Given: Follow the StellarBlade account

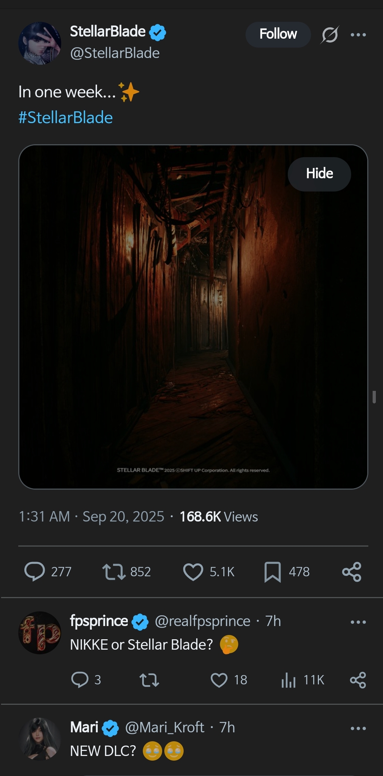Looking at the screenshot, I should pos(278,34).
